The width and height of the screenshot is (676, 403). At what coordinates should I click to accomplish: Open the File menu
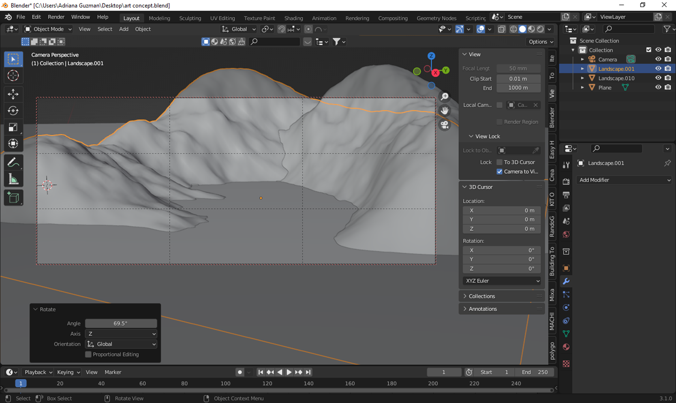click(21, 17)
